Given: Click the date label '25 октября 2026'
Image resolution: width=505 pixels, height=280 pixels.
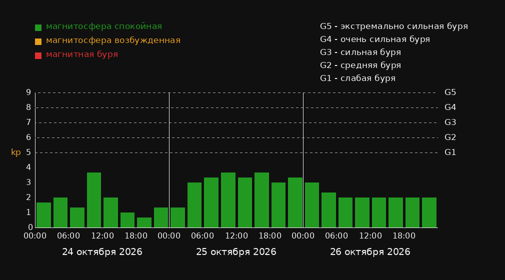Looking at the screenshot, I should coord(236,252).
